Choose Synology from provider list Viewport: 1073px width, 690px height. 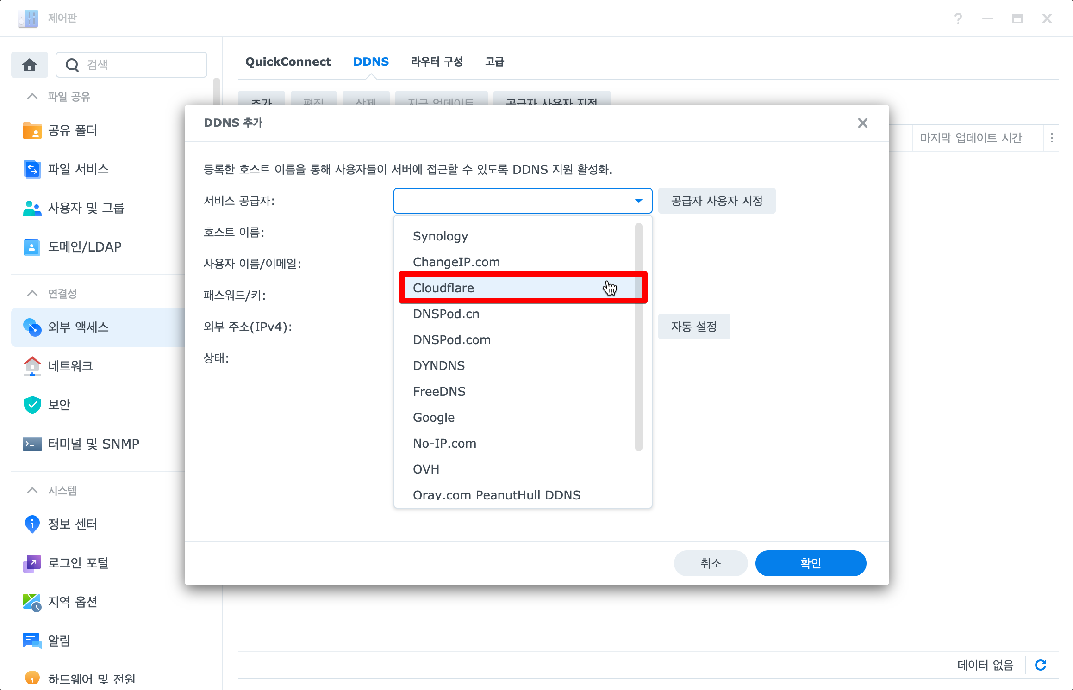440,236
